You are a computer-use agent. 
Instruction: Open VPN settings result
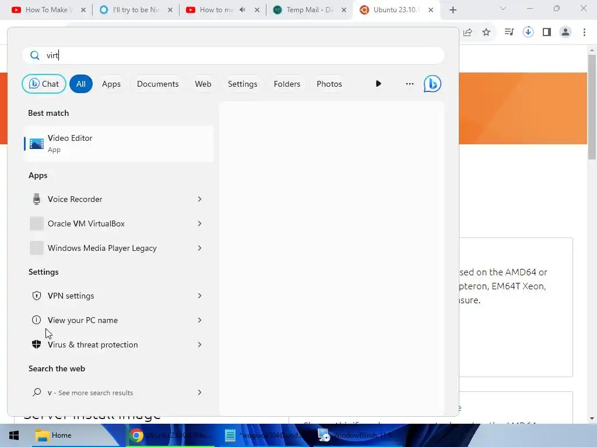point(118,296)
